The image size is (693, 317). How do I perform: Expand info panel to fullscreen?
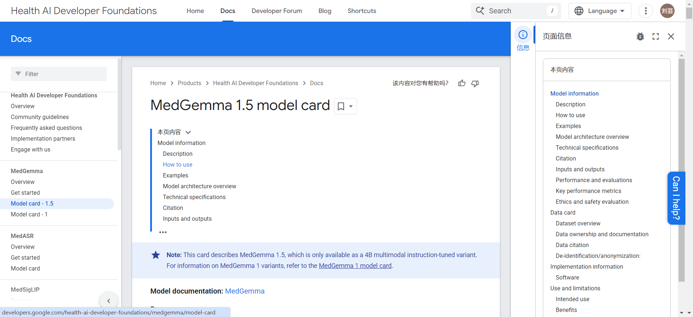[655, 36]
